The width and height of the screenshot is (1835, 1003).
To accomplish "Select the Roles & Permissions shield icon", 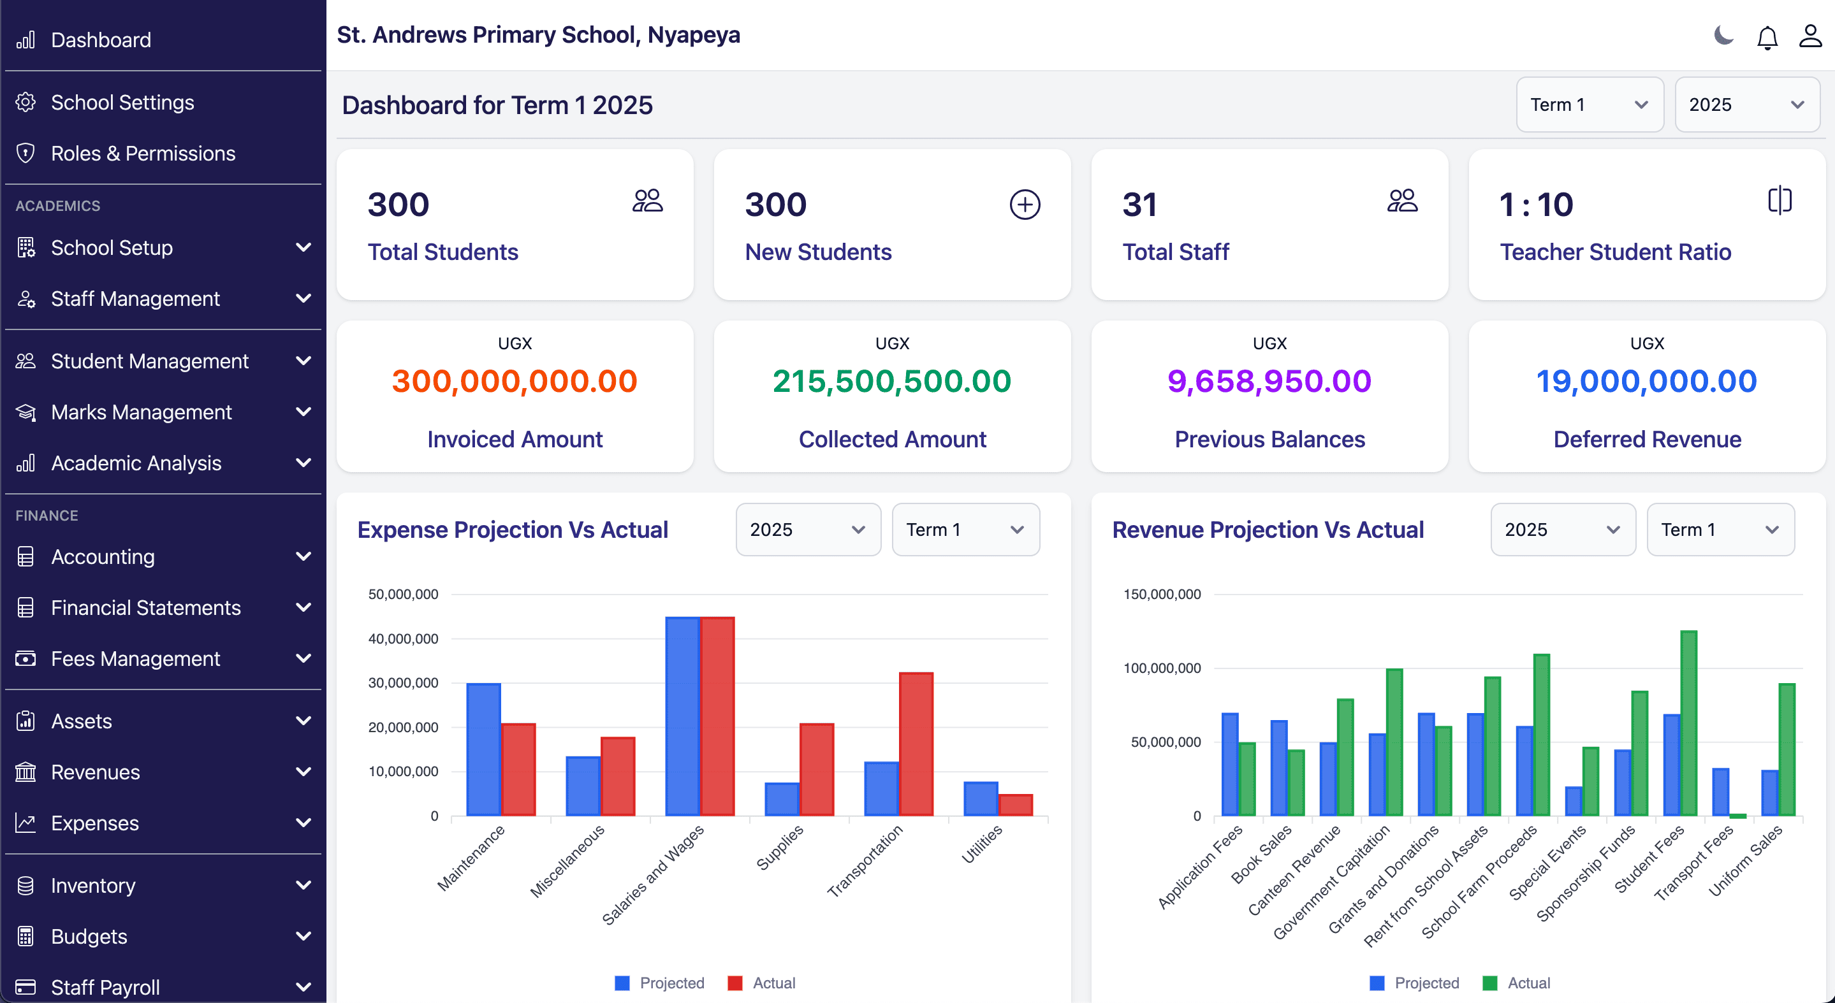I will [x=25, y=153].
